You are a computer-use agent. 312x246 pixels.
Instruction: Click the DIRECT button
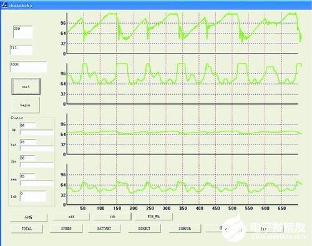point(144,229)
